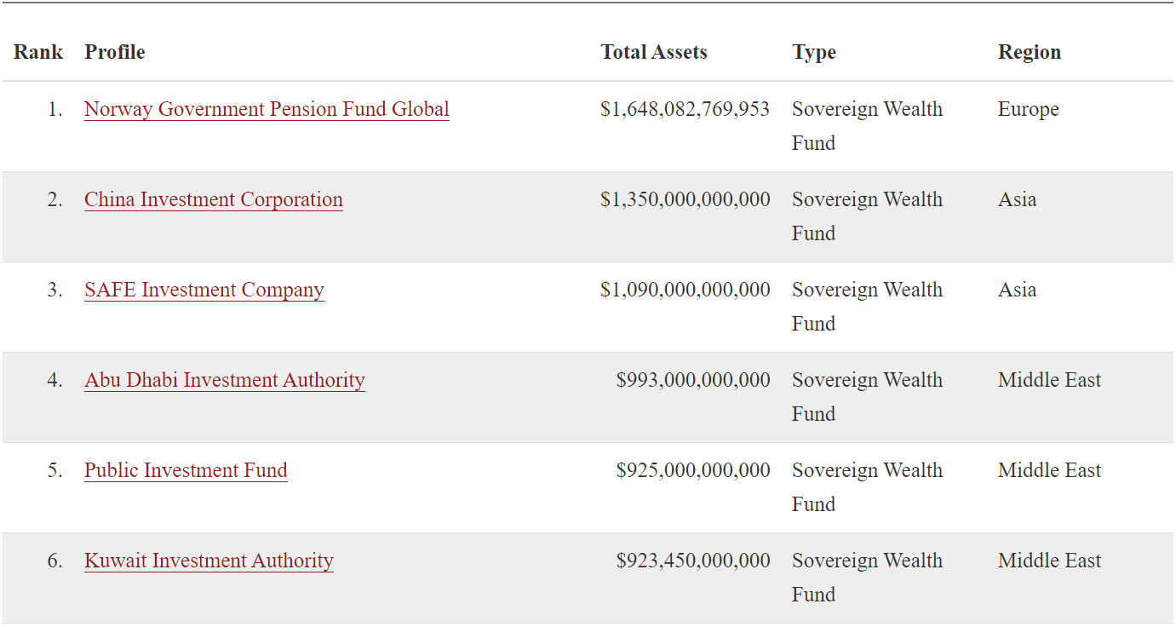Click the Europe region cell

click(x=1029, y=109)
